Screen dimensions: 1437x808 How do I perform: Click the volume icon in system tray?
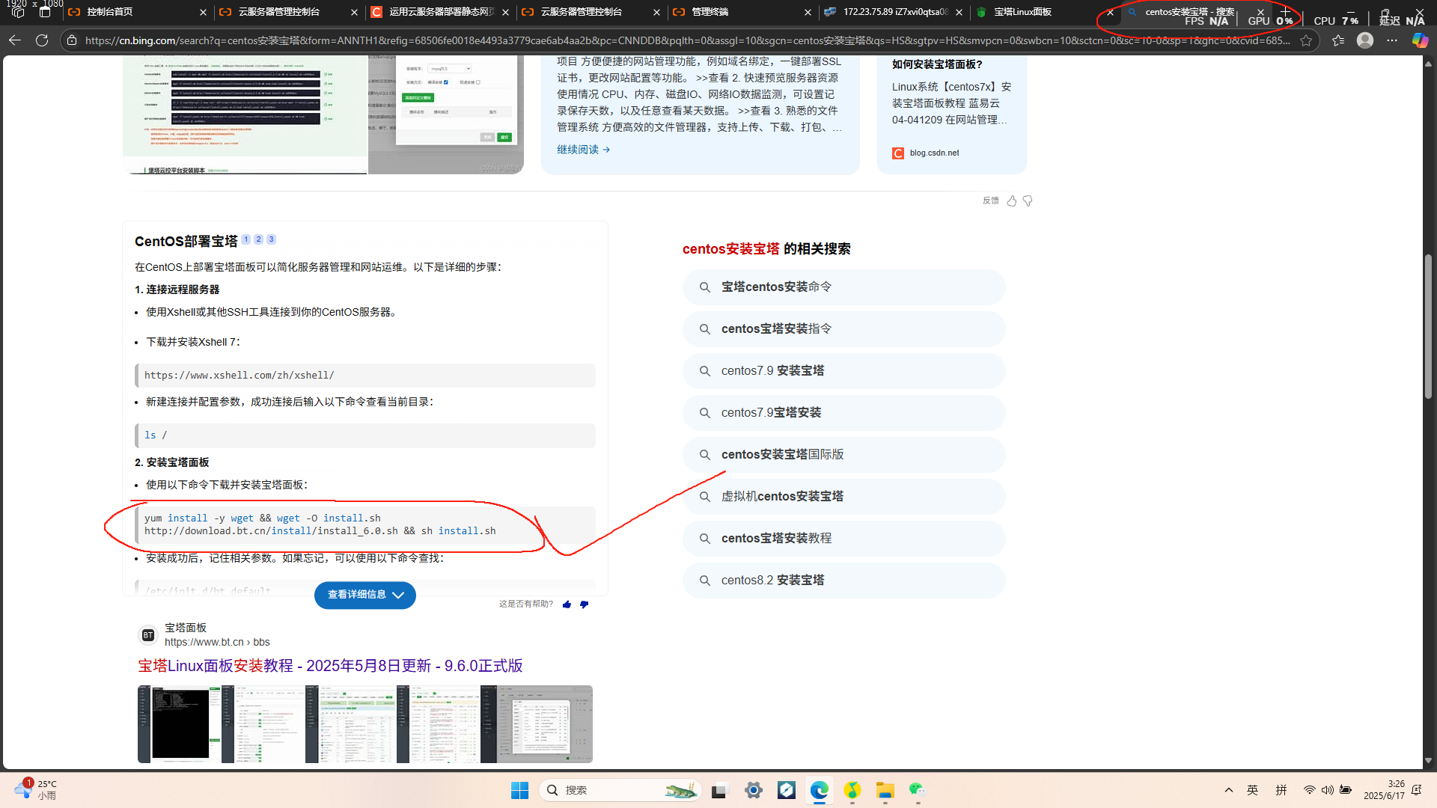click(1327, 790)
